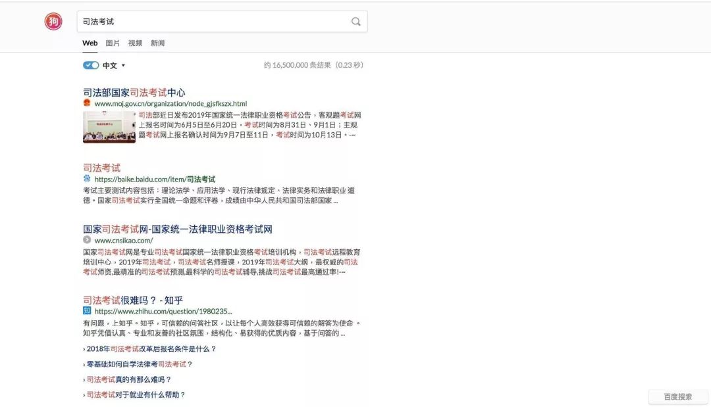Image resolution: width=711 pixels, height=407 pixels.
Task: Open 司法考试真的有那么难吗 sublink
Action: coord(129,379)
